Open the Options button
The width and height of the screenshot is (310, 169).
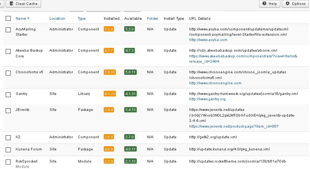296,3
